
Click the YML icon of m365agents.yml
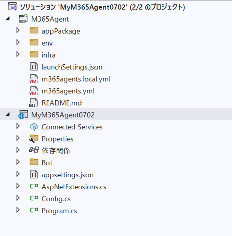[x=34, y=91]
